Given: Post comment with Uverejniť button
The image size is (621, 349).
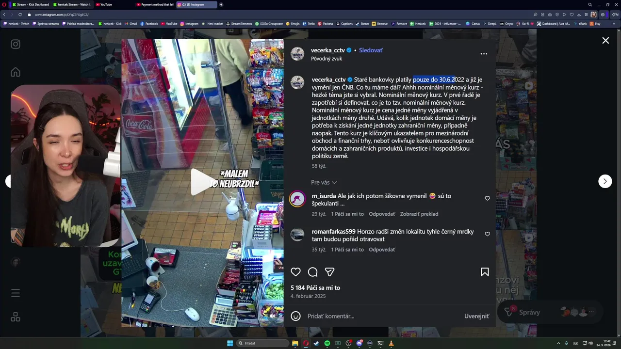Looking at the screenshot, I should (x=476, y=316).
